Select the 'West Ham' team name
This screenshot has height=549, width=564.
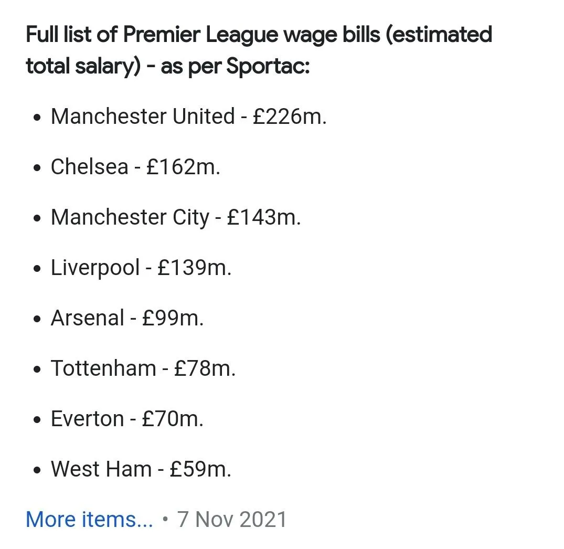coord(101,469)
